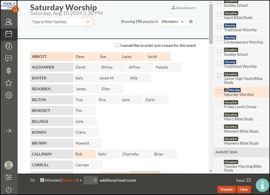Toggle the Attended checkbox in footer

point(42,180)
